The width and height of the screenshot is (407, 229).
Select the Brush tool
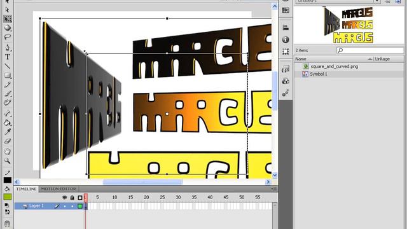coord(7,94)
